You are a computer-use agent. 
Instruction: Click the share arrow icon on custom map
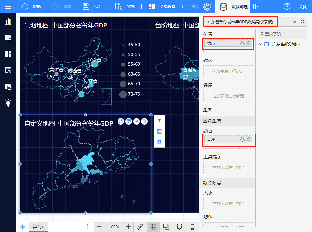[137, 121]
